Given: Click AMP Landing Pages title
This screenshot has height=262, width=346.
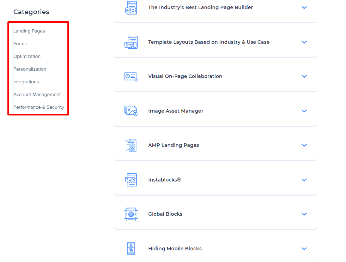Looking at the screenshot, I should tap(174, 145).
